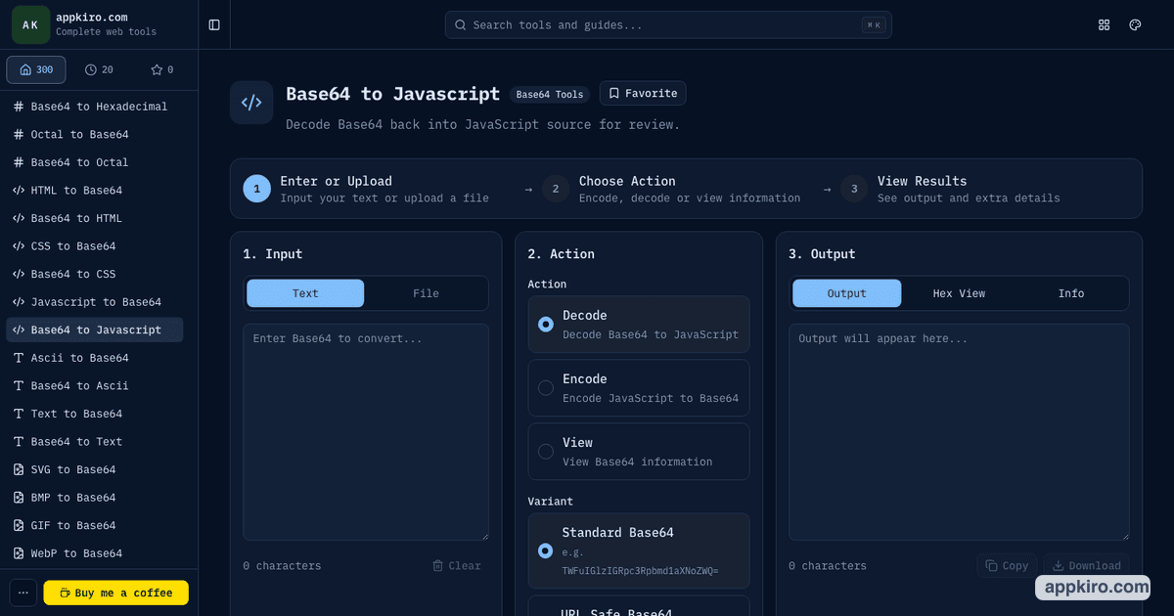Clear the input text

[x=457, y=565]
